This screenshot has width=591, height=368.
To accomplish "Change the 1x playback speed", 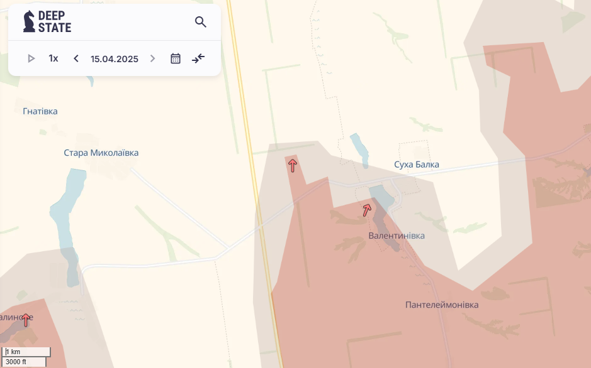I will [53, 58].
